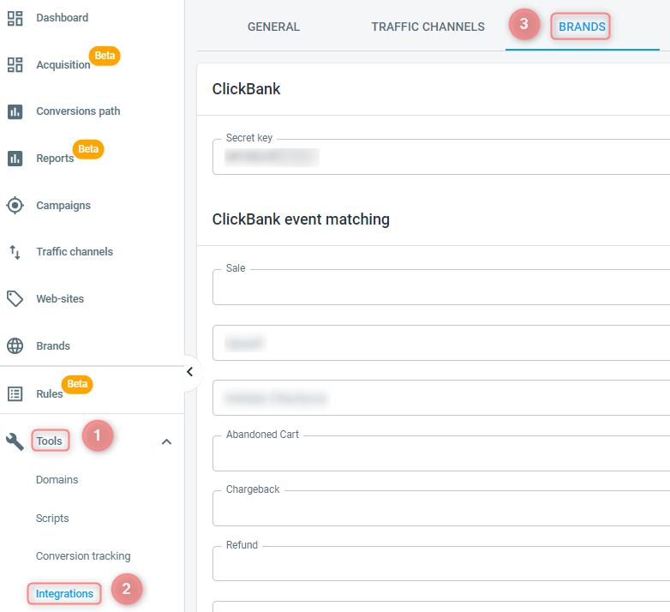The height and width of the screenshot is (612, 670).
Task: Click the Brands globe icon
Action: click(15, 345)
